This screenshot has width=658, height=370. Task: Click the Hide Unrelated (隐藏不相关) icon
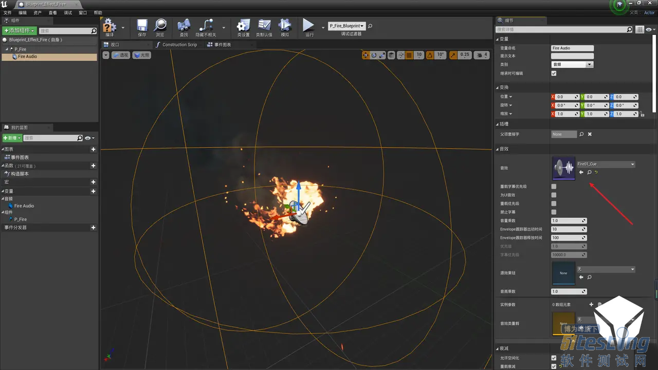[206, 25]
